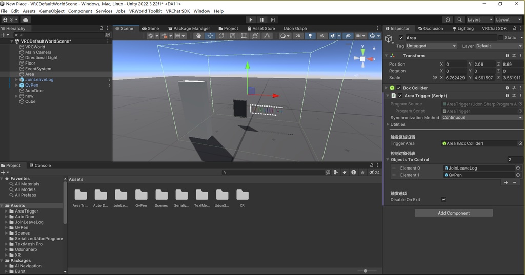The height and width of the screenshot is (275, 525).
Task: Click the object picker for Trigger Area
Action: [x=520, y=143]
